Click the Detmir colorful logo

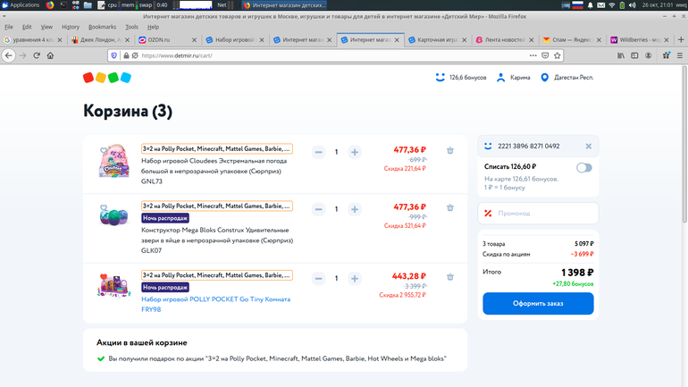107,78
